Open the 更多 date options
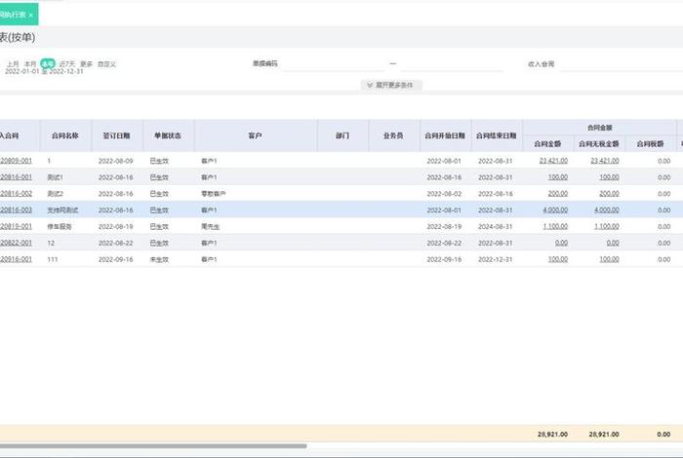 coord(87,64)
